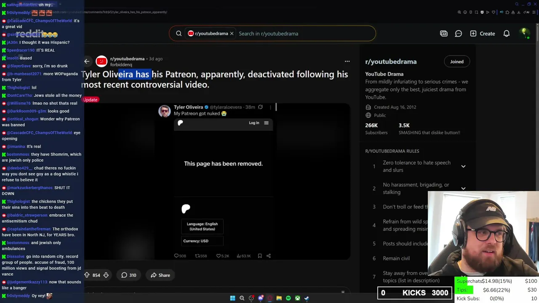Click the Update post flair
The image size is (539, 303).
(90, 100)
